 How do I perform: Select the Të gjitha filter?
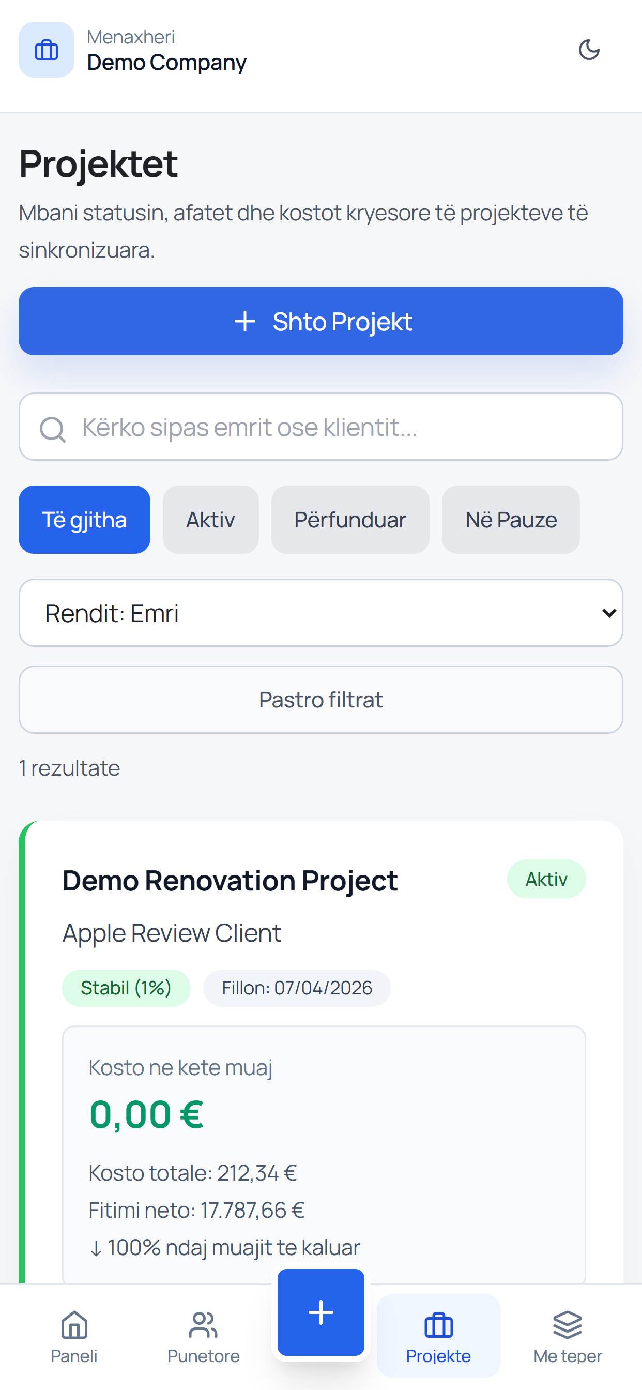pyautogui.click(x=85, y=520)
